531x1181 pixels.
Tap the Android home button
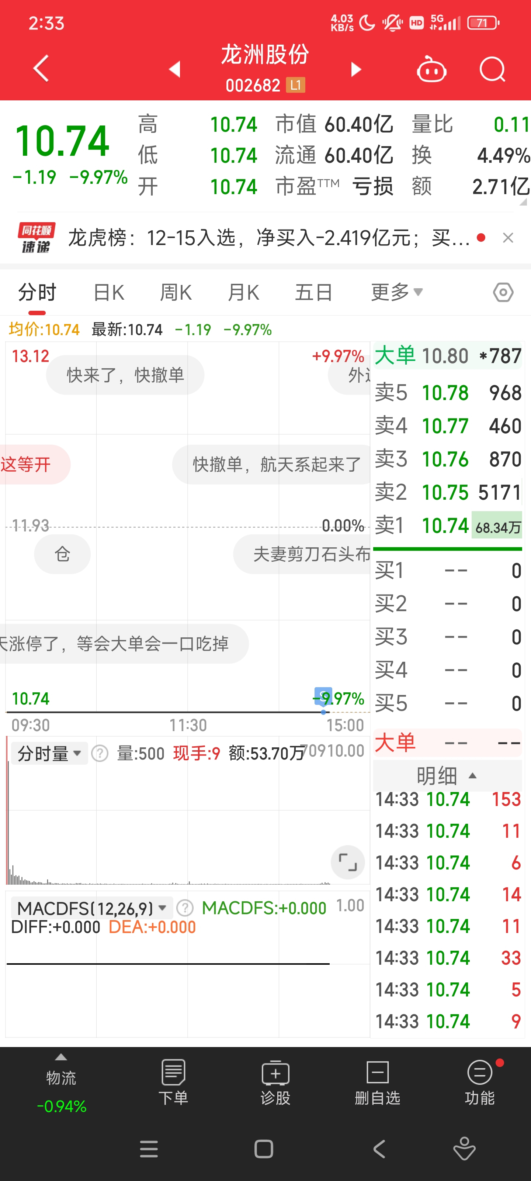click(x=264, y=1149)
